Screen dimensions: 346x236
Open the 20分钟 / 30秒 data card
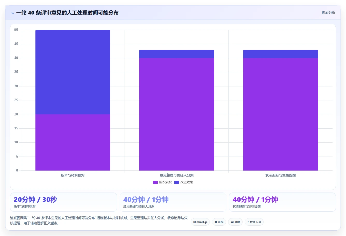coord(63,202)
